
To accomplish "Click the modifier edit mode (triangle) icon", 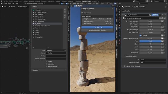I will (150, 15).
